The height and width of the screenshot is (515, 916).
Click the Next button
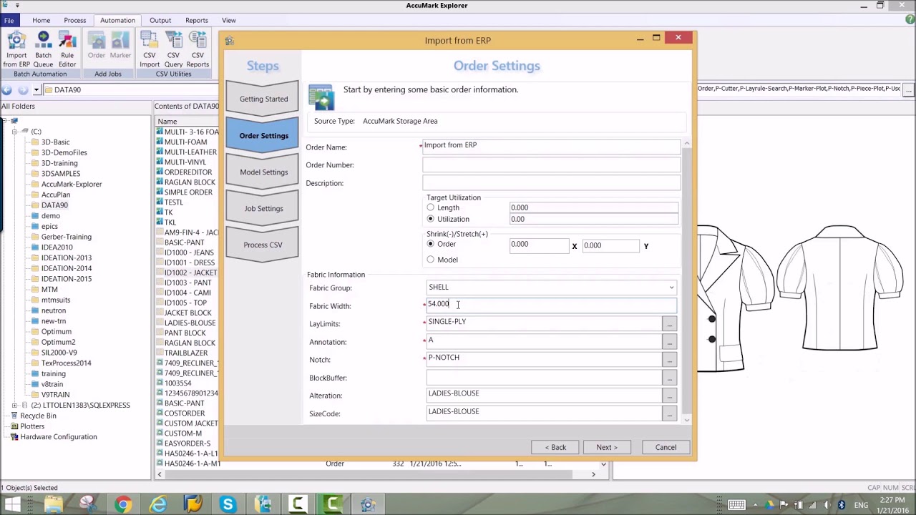click(607, 447)
